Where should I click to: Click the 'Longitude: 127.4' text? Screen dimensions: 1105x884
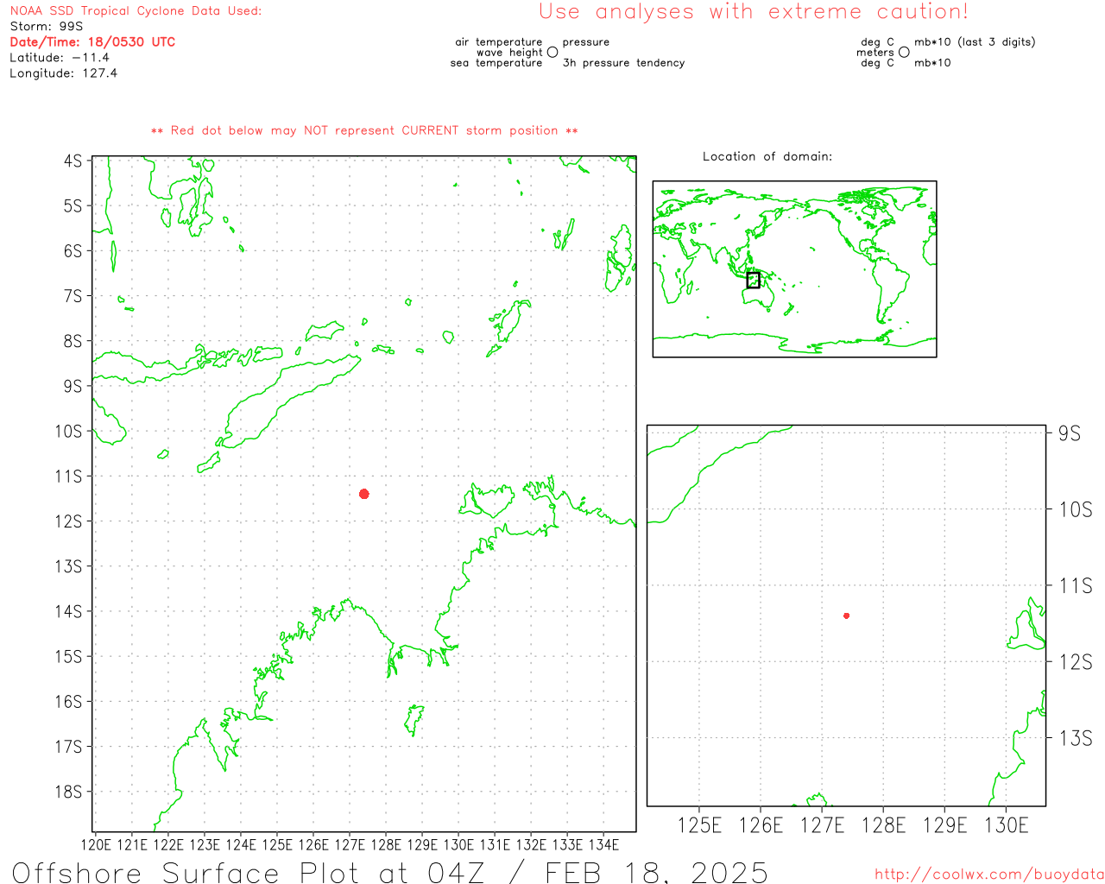click(63, 73)
